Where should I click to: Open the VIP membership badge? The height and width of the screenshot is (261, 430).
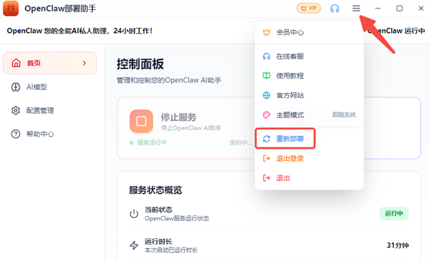click(309, 8)
